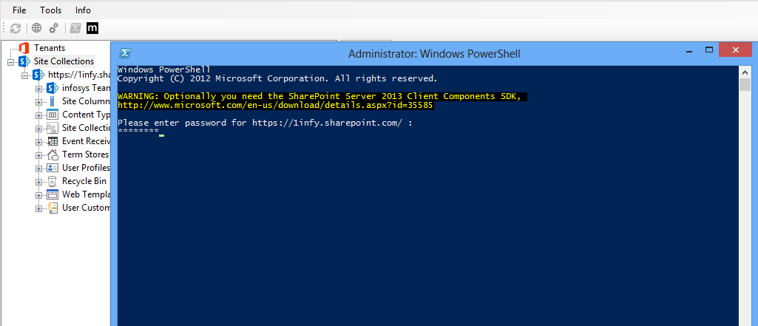The image size is (758, 326).
Task: Click the black 'm' toolbar icon
Action: (92, 28)
